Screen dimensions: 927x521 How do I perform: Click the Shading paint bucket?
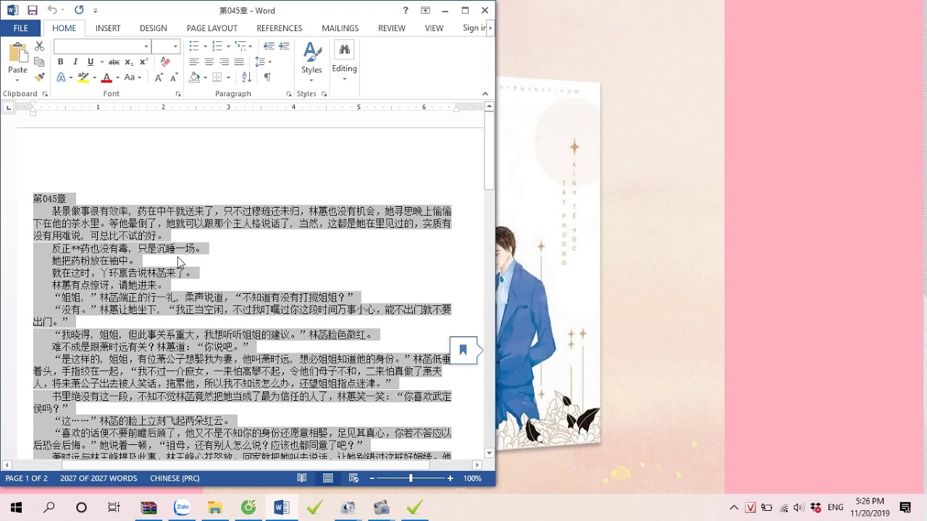[x=194, y=77]
